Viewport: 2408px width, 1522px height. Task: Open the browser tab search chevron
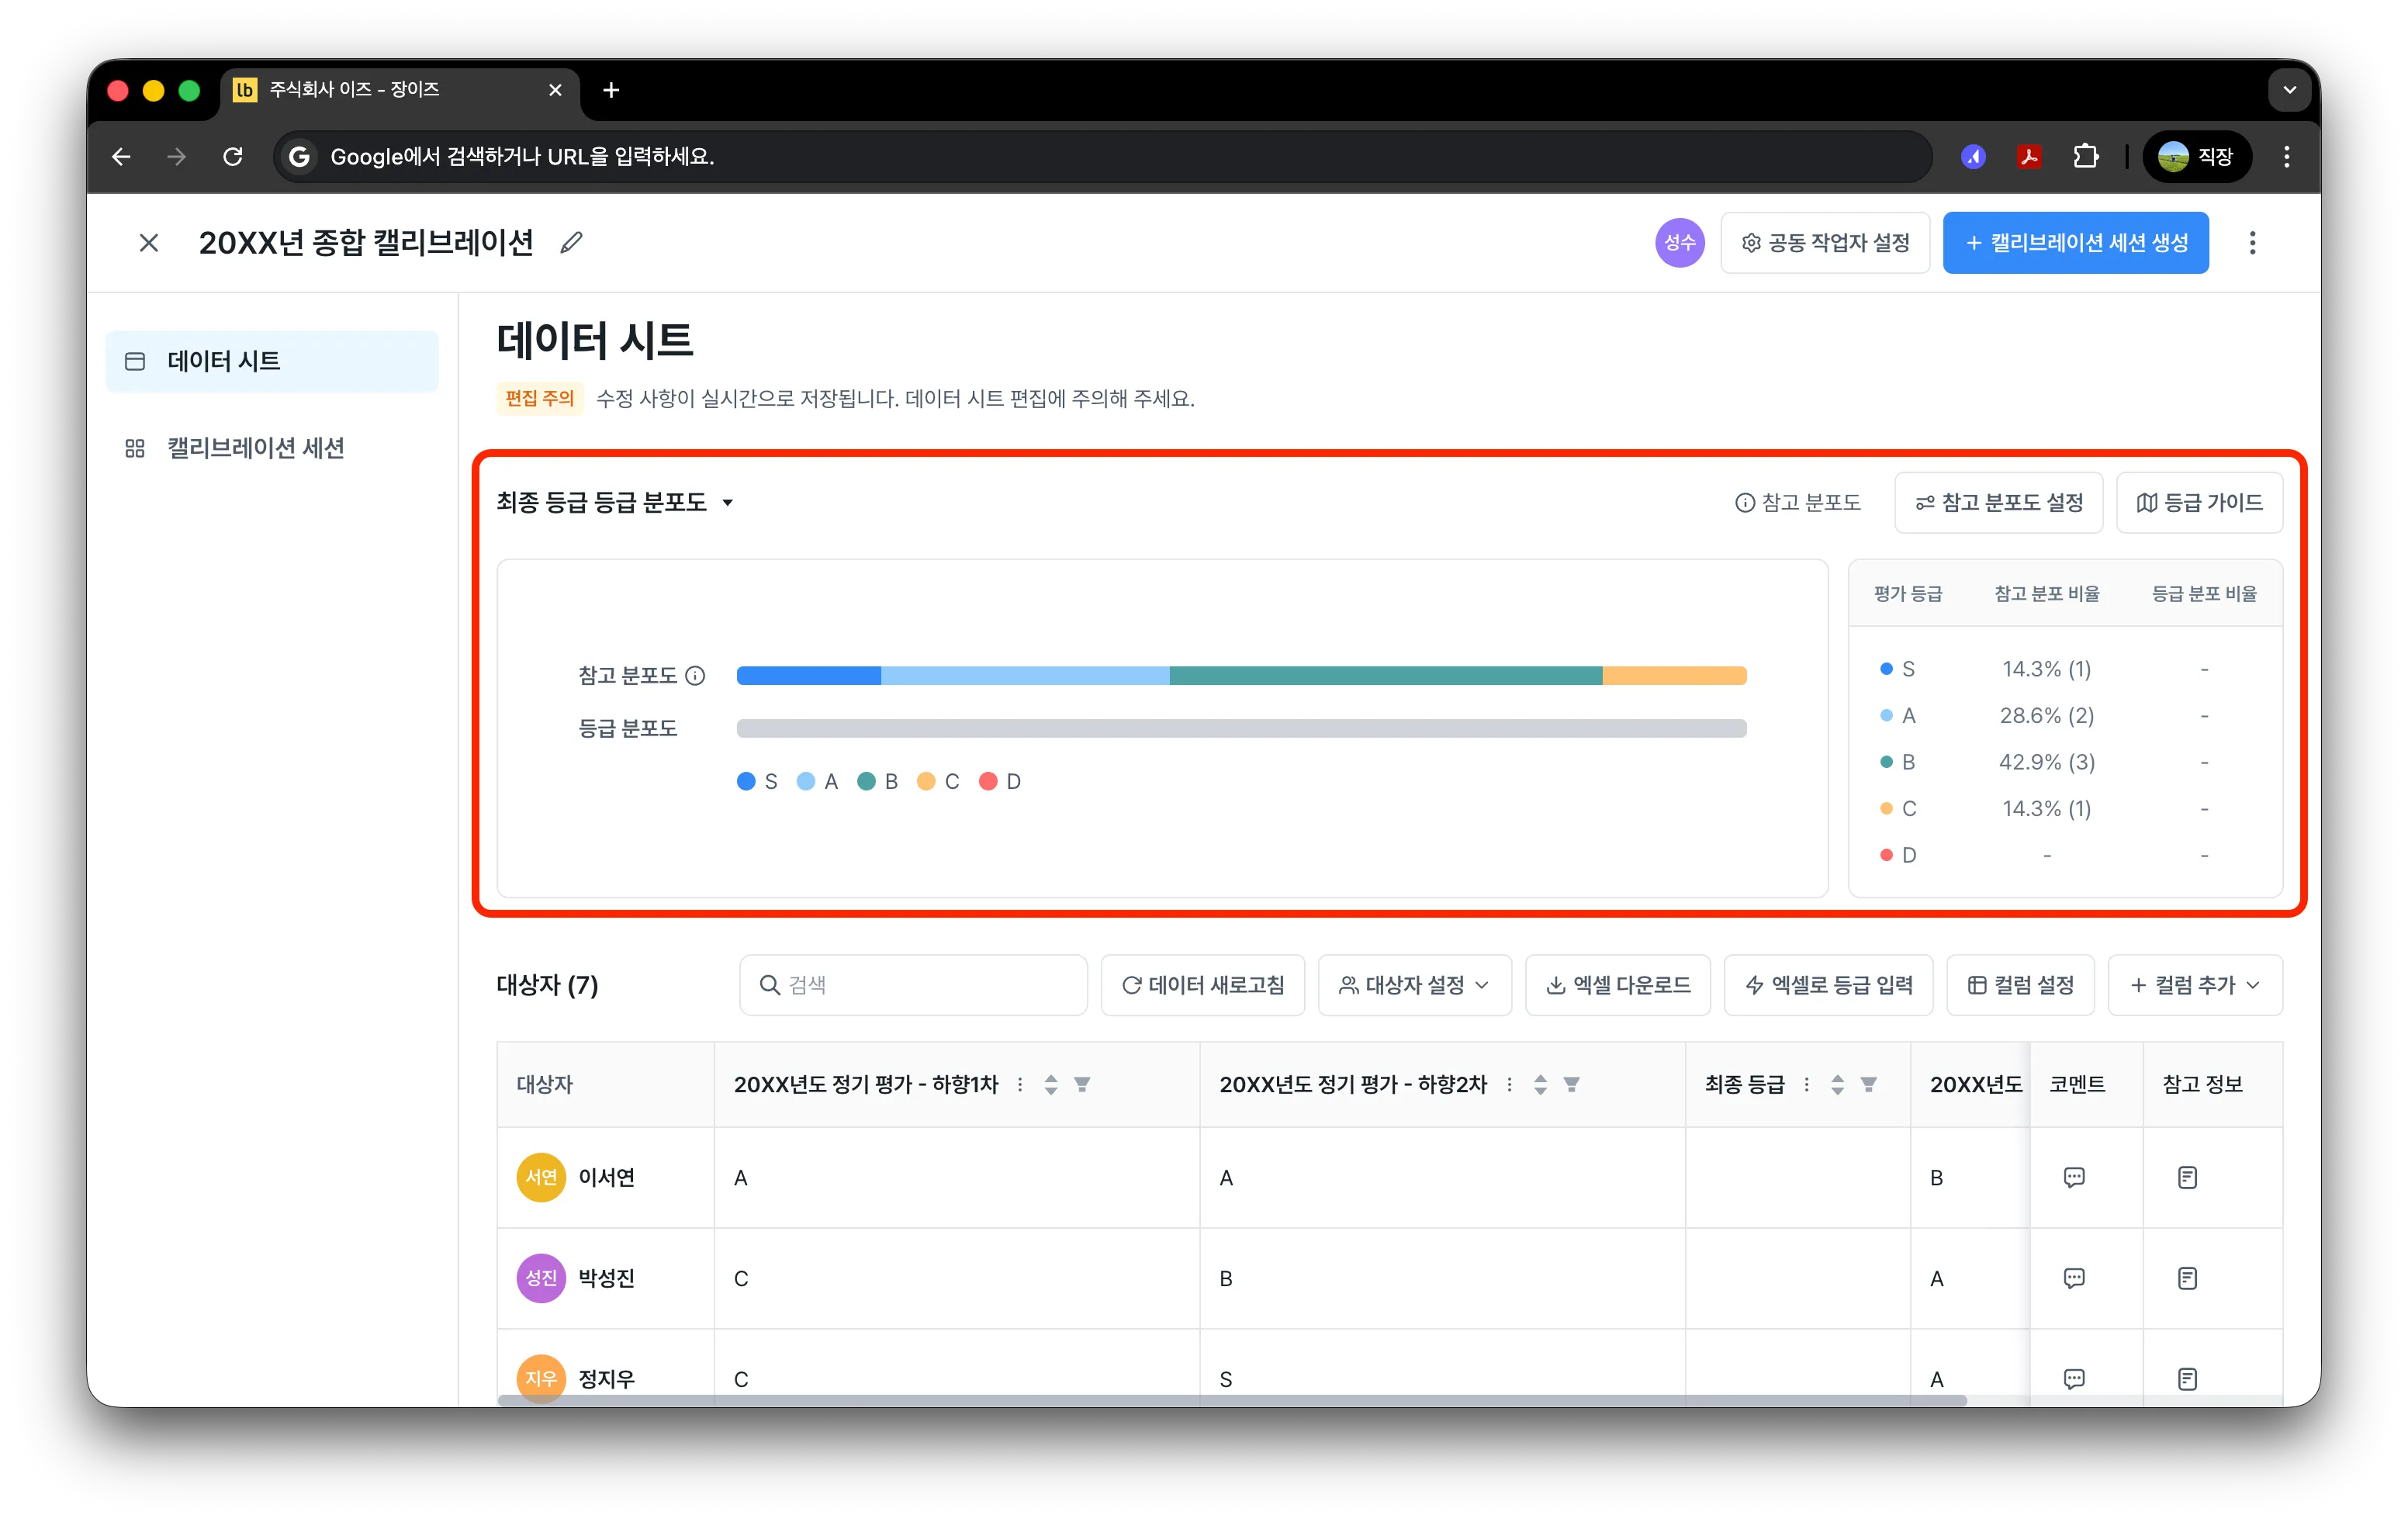(x=2289, y=90)
